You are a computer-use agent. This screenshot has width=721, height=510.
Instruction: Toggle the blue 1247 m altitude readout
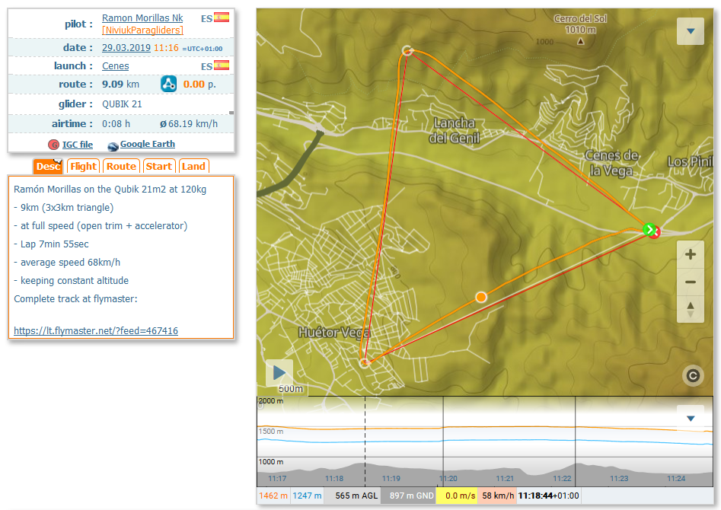(x=307, y=496)
